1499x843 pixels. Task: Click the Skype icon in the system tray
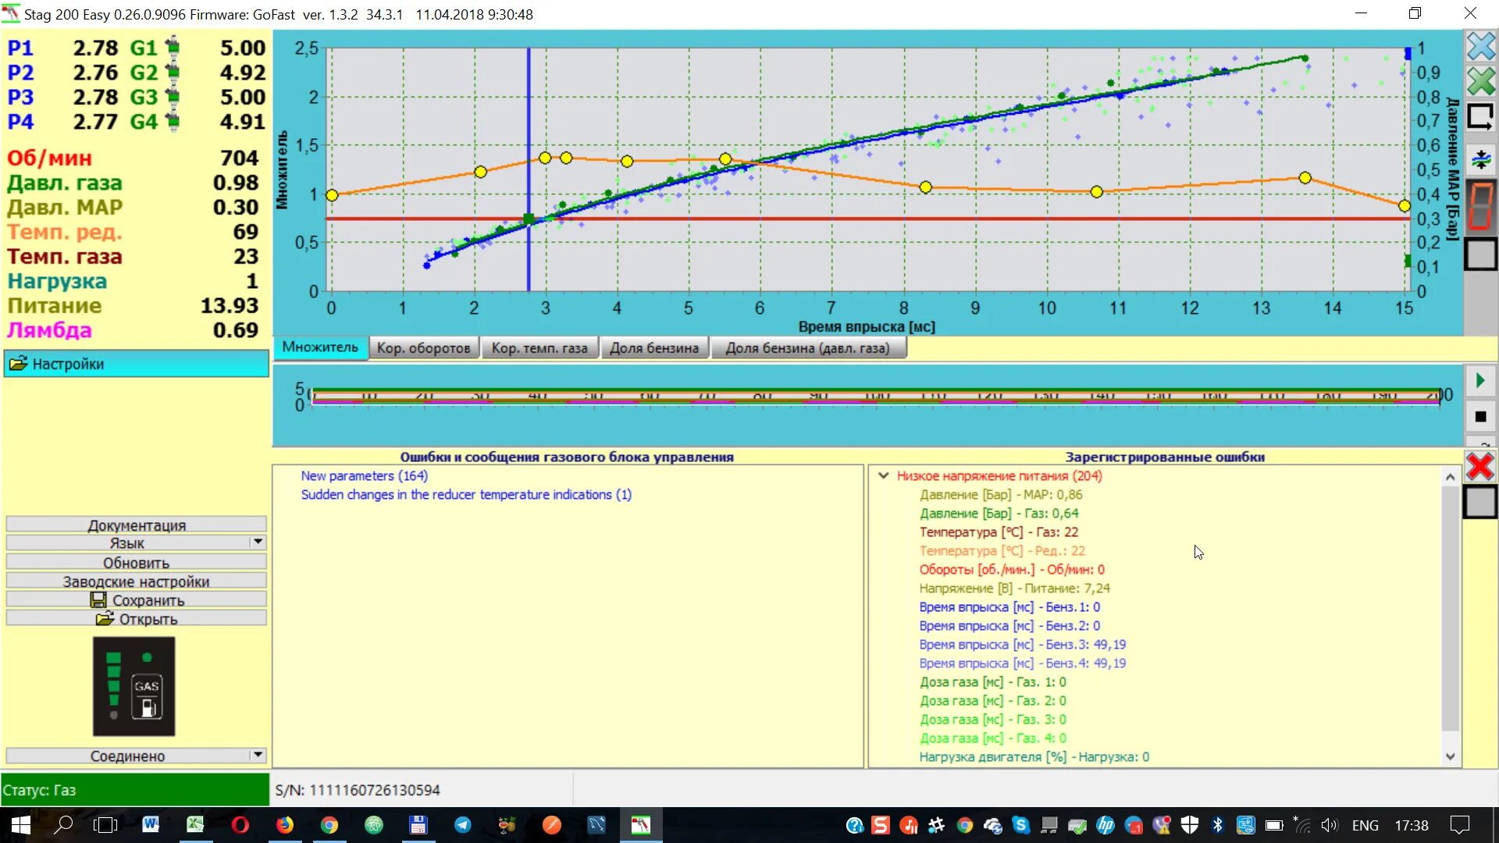point(1021,825)
